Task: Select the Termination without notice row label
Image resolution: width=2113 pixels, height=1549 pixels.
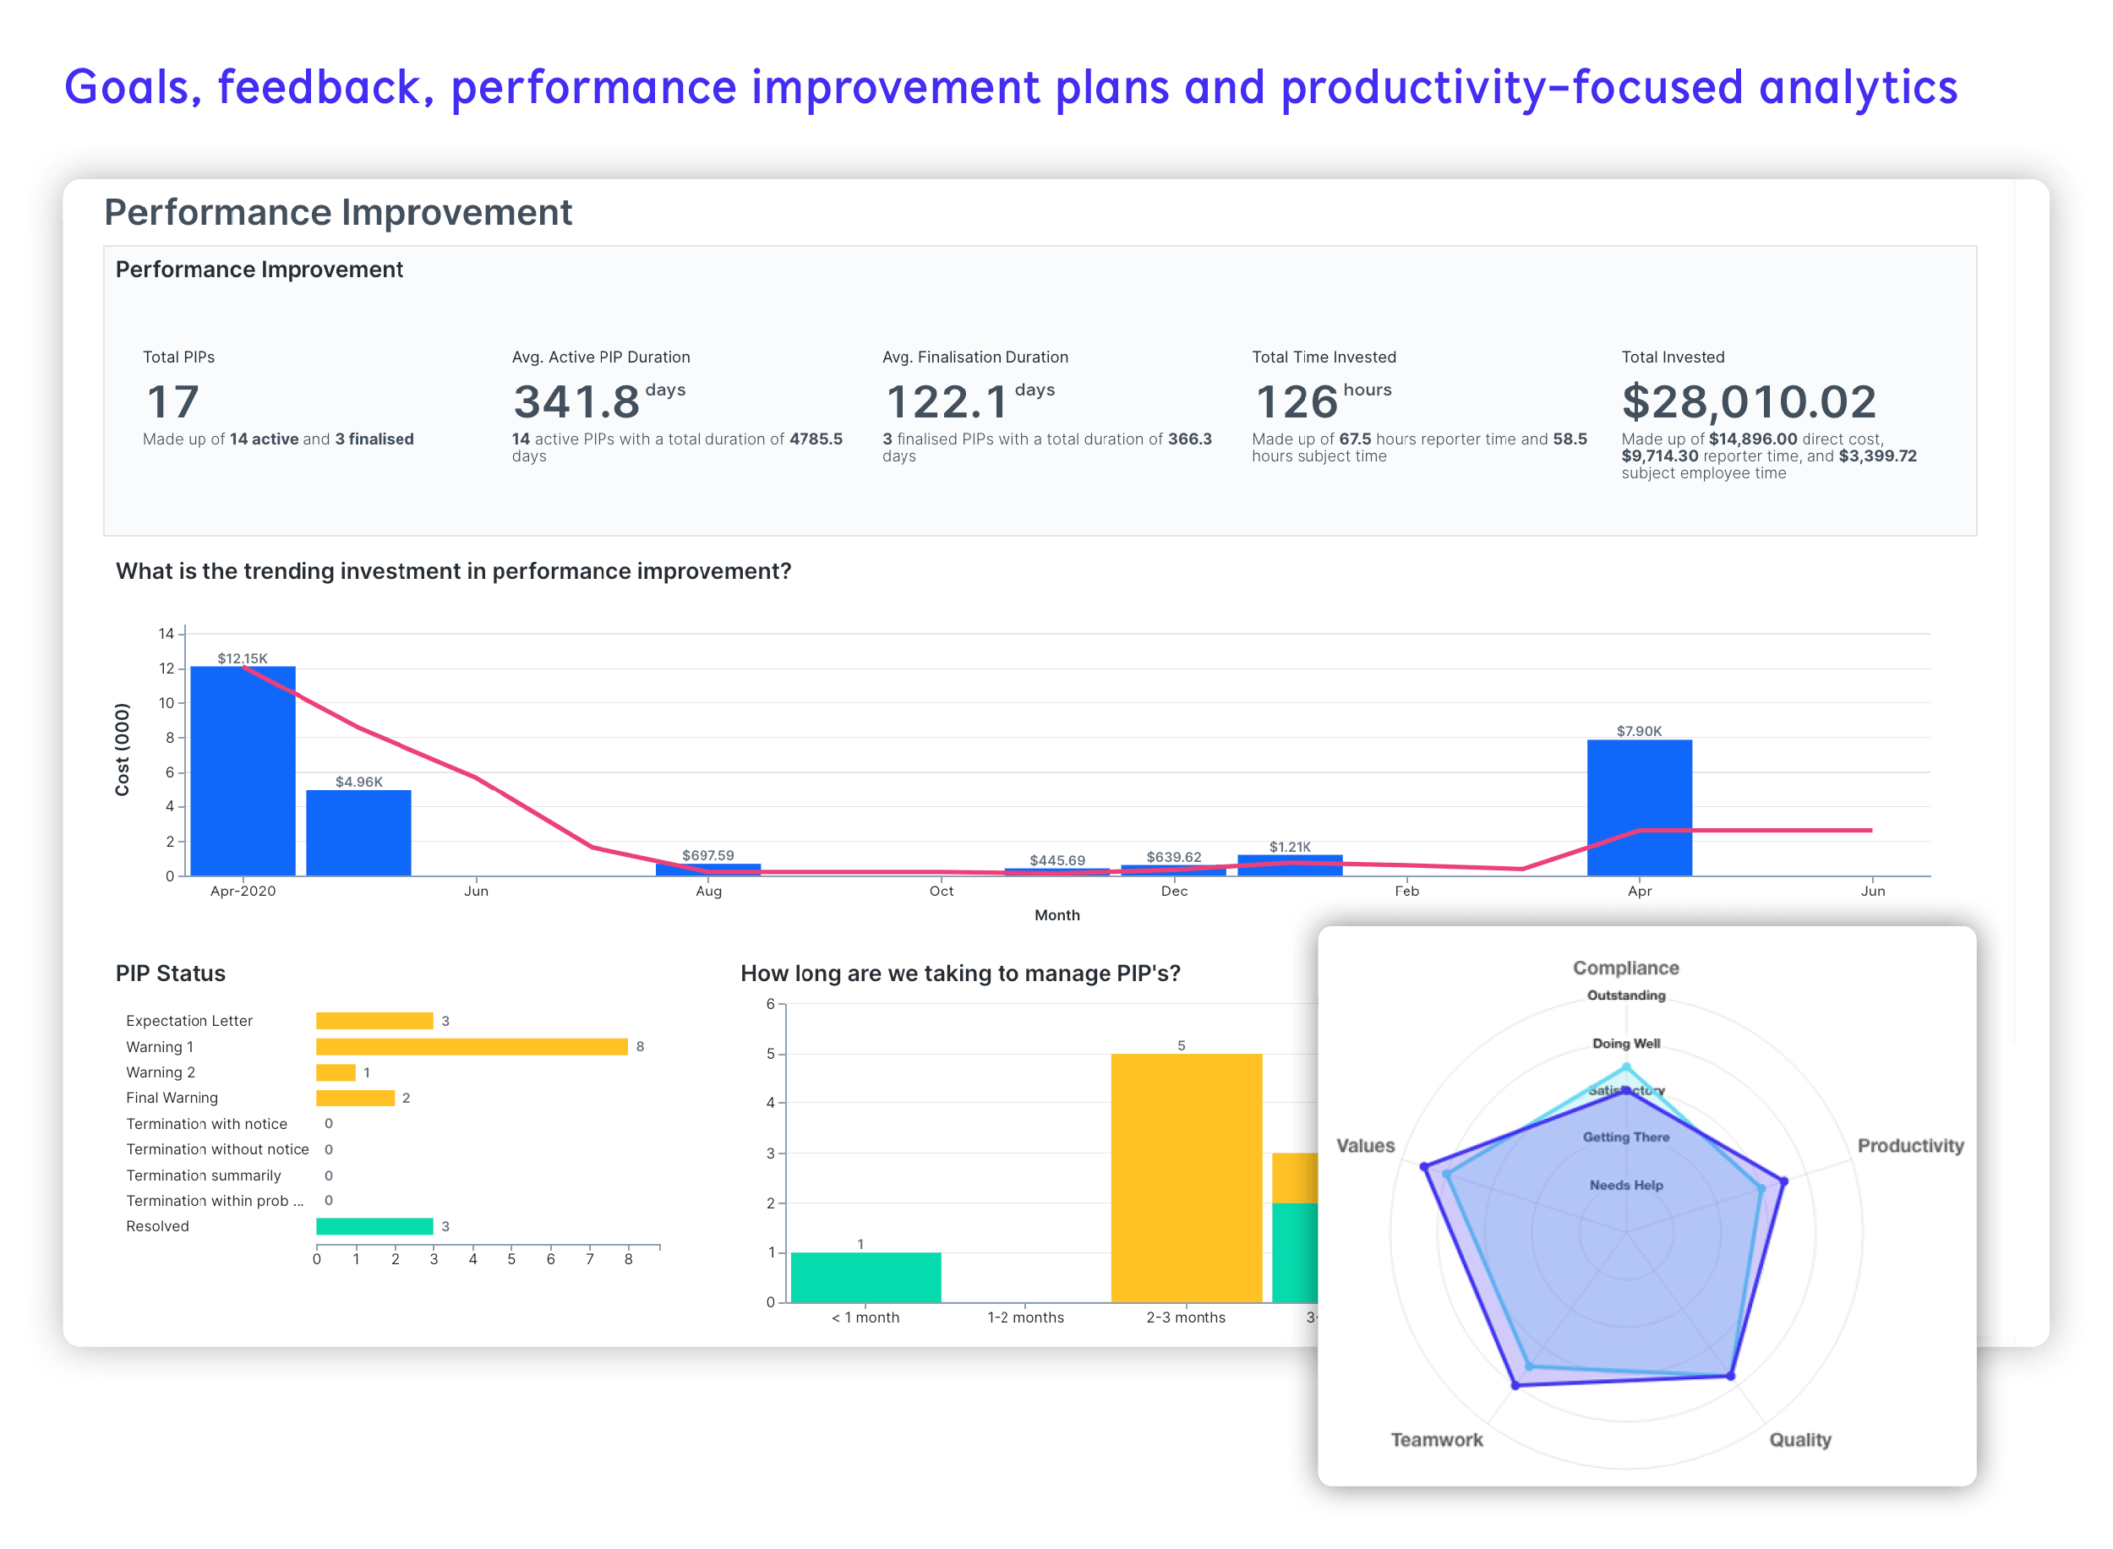Action: coord(217,1149)
